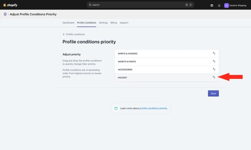Select the HOLIDAY row label
Viewport: 251px width, 150px height.
pyautogui.click(x=122, y=78)
